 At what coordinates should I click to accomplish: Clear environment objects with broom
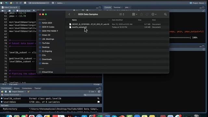pyautogui.click(x=28, y=92)
